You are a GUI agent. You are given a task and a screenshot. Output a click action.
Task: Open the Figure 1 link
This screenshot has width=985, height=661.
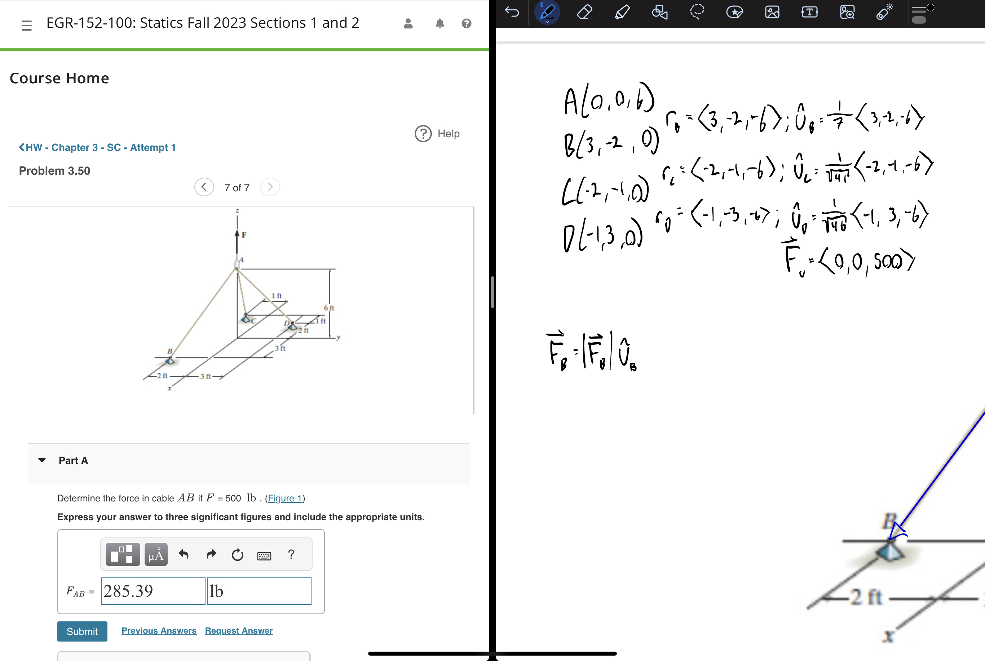[x=284, y=498]
